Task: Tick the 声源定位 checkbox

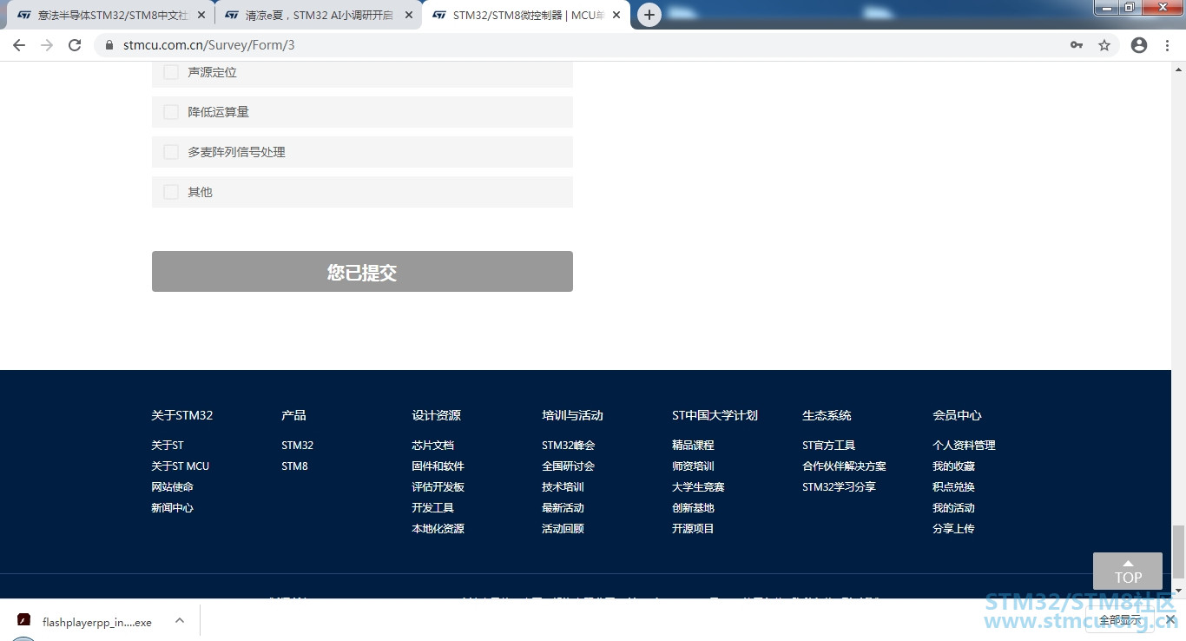Action: pos(171,72)
